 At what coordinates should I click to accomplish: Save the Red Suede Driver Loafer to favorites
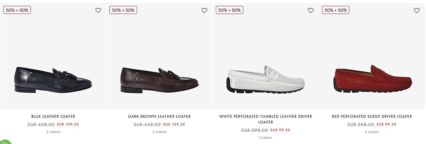tap(417, 11)
